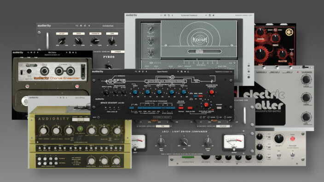Select the Long reverb program red button
This screenshot has width=324, height=182.
(x=181, y=108)
